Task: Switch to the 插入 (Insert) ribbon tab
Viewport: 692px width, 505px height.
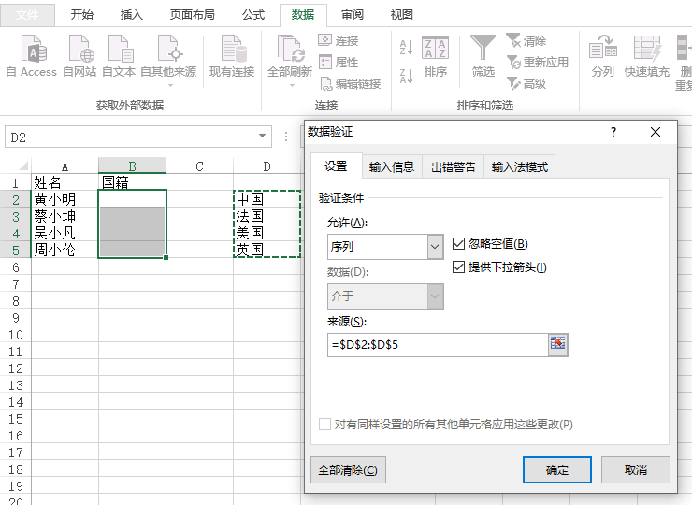Action: point(132,15)
